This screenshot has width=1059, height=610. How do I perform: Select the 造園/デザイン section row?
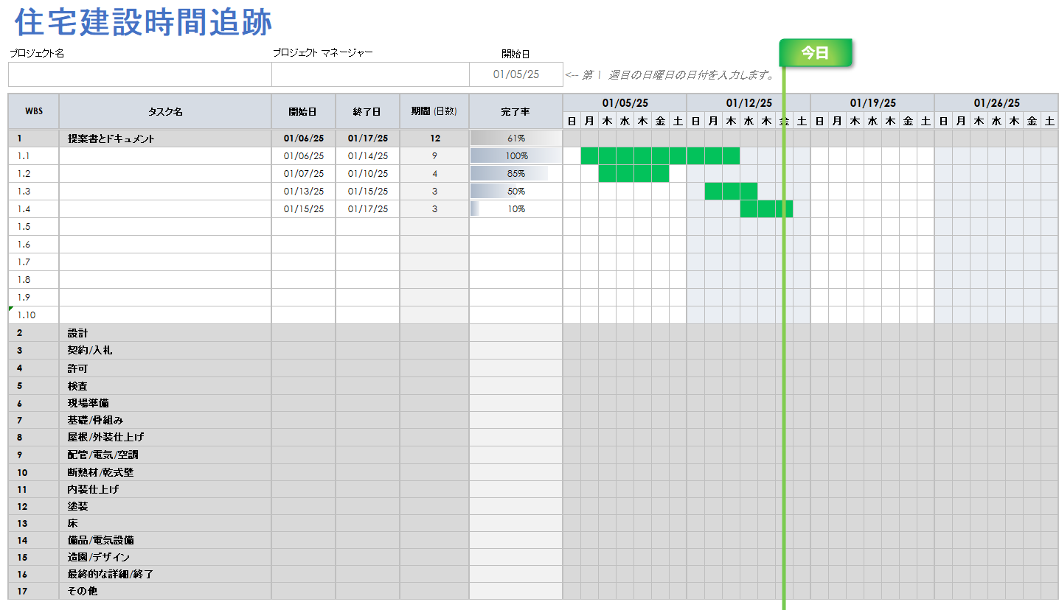[x=533, y=557]
